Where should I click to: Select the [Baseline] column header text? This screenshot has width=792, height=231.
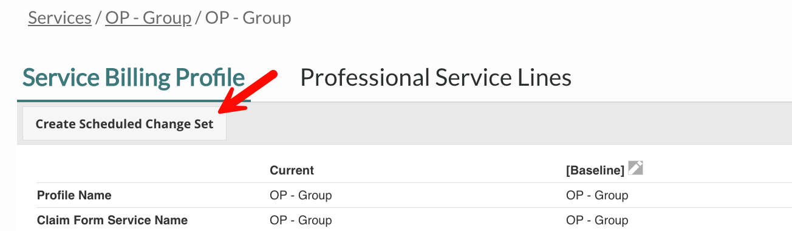pyautogui.click(x=595, y=171)
